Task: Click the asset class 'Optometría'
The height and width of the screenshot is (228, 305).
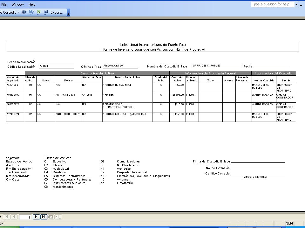Action: [125, 183]
